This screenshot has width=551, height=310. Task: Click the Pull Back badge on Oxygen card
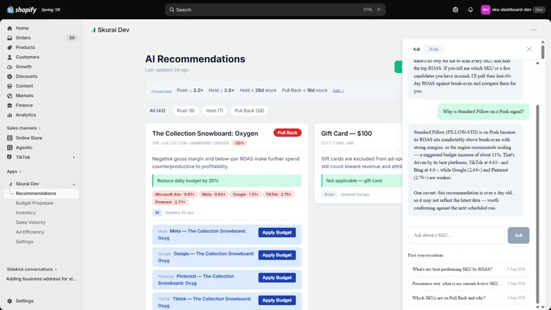tap(287, 133)
